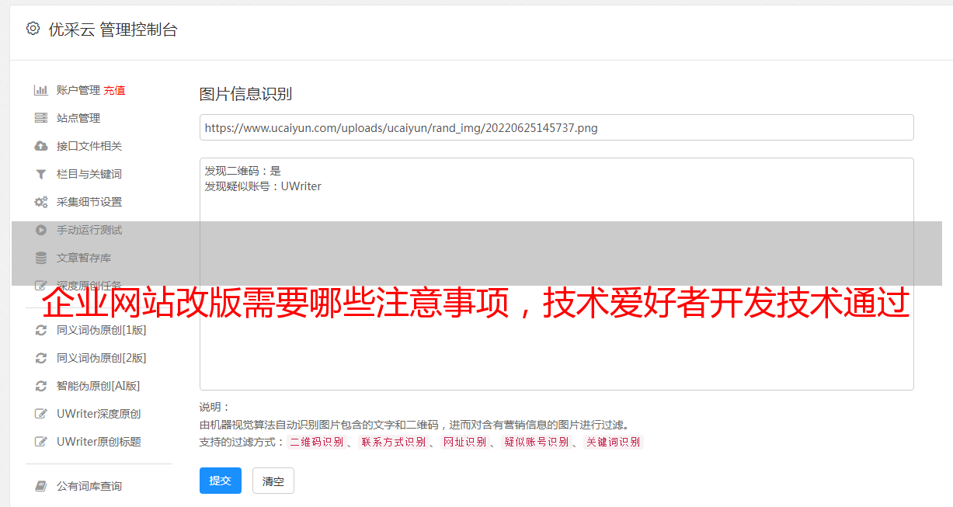Screen dimensions: 953x507
Task: Click the gear icon beside 优采云 管理控制台
Action: pos(33,29)
